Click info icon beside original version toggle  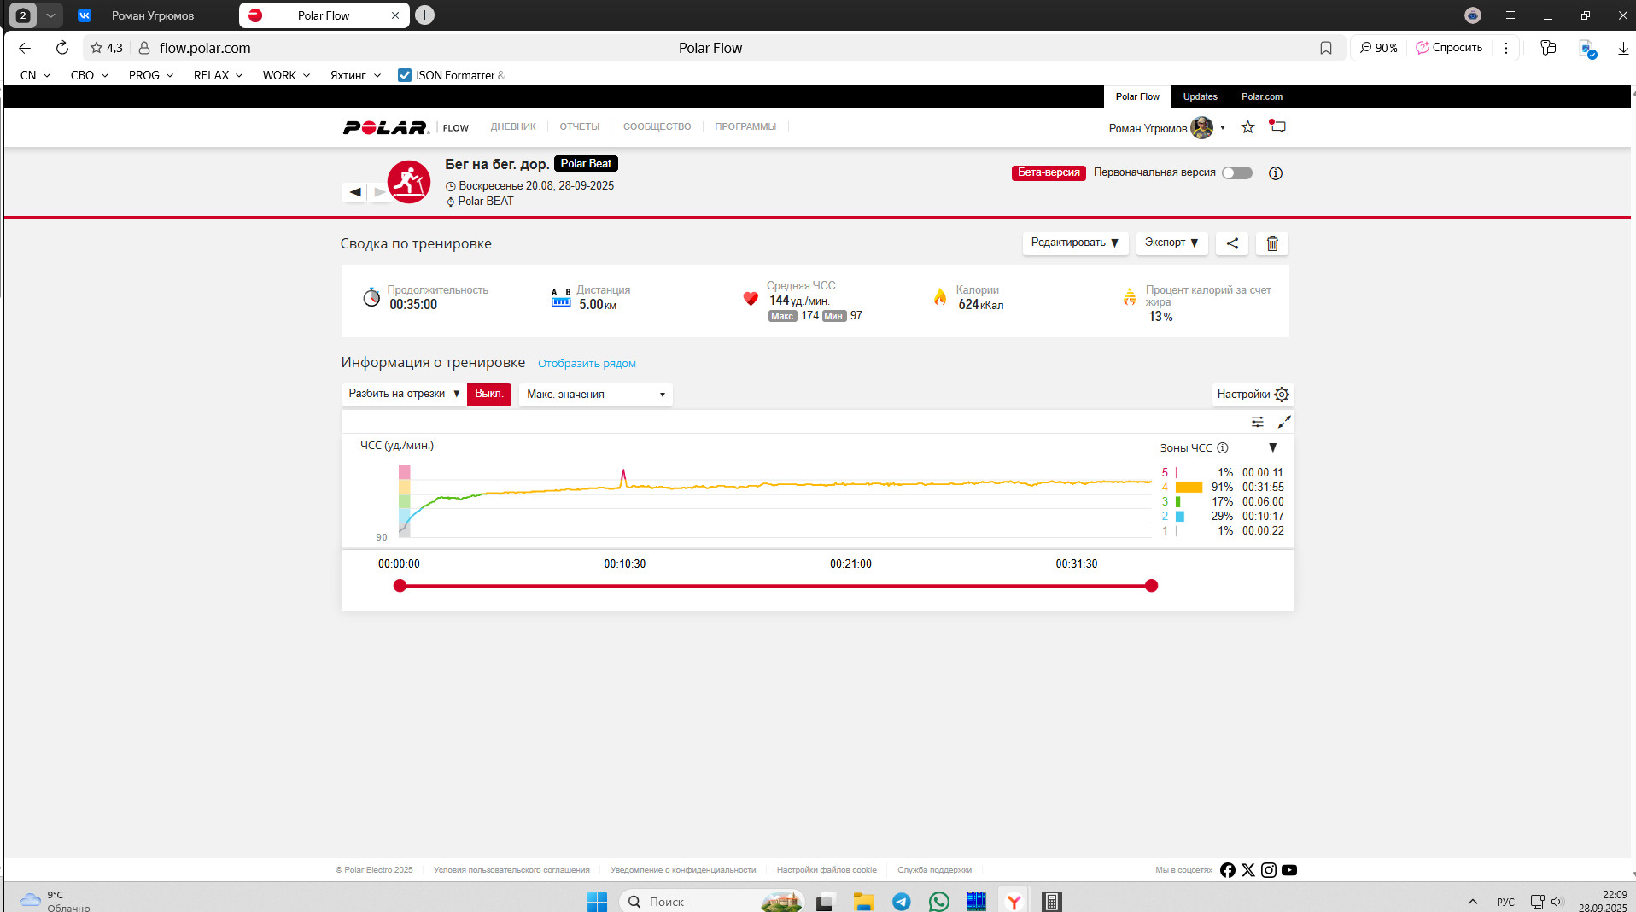(1276, 173)
